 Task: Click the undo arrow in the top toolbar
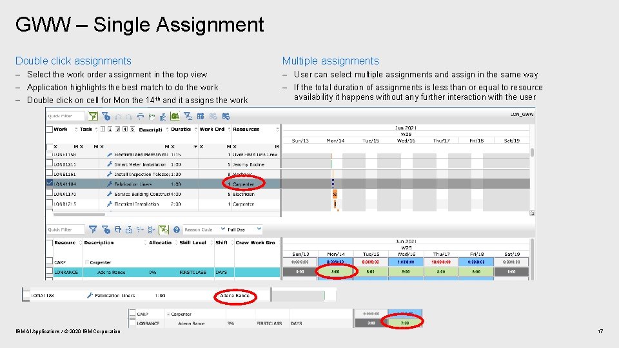(x=117, y=117)
